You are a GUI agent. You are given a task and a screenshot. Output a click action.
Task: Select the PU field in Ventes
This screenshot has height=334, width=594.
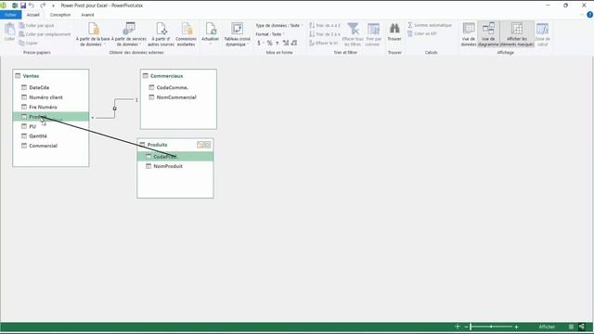51,126
